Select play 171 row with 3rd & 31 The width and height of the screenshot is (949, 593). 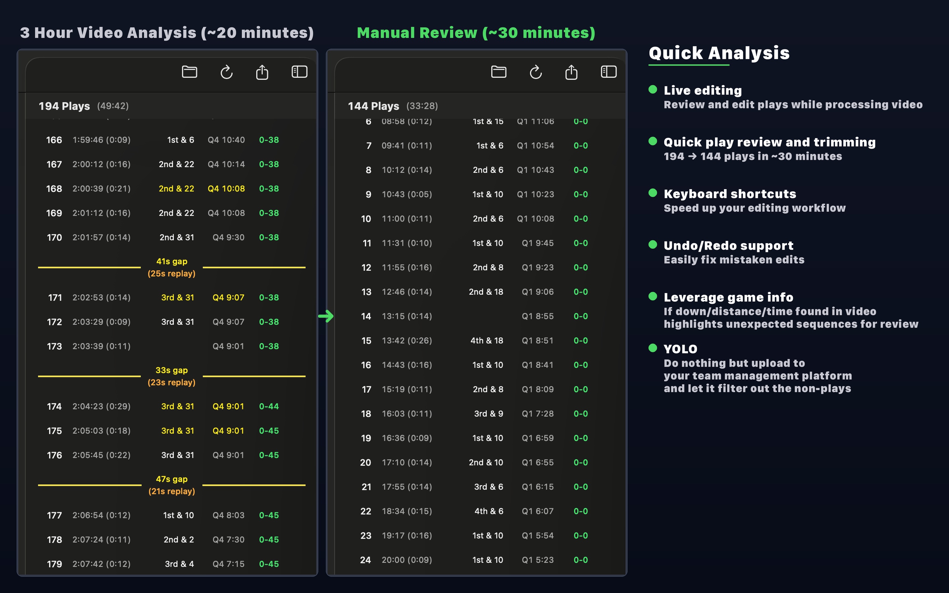point(162,298)
